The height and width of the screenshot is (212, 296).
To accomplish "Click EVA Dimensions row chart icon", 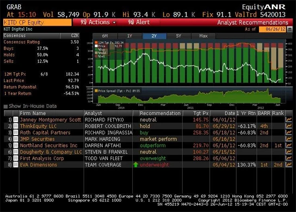I will tap(289, 165).
